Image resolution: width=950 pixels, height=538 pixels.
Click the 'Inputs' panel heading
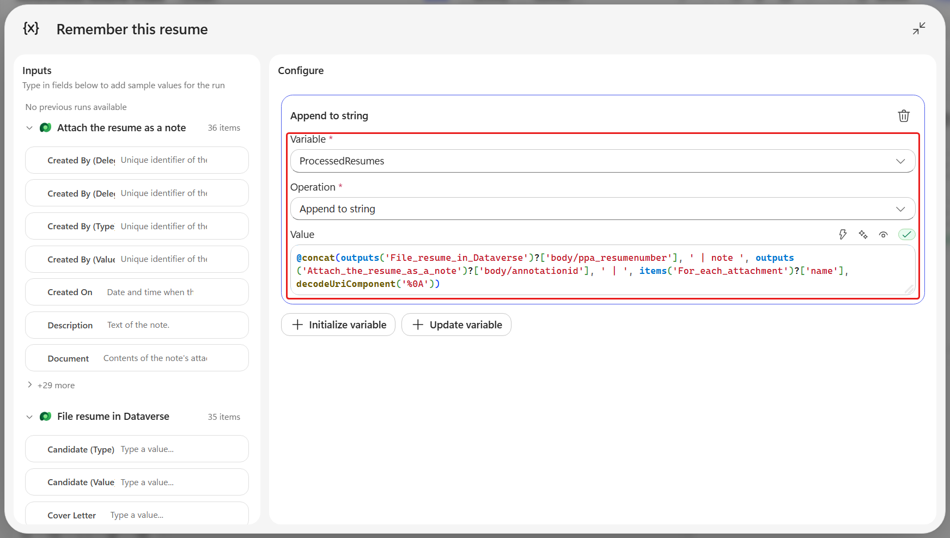click(x=37, y=71)
